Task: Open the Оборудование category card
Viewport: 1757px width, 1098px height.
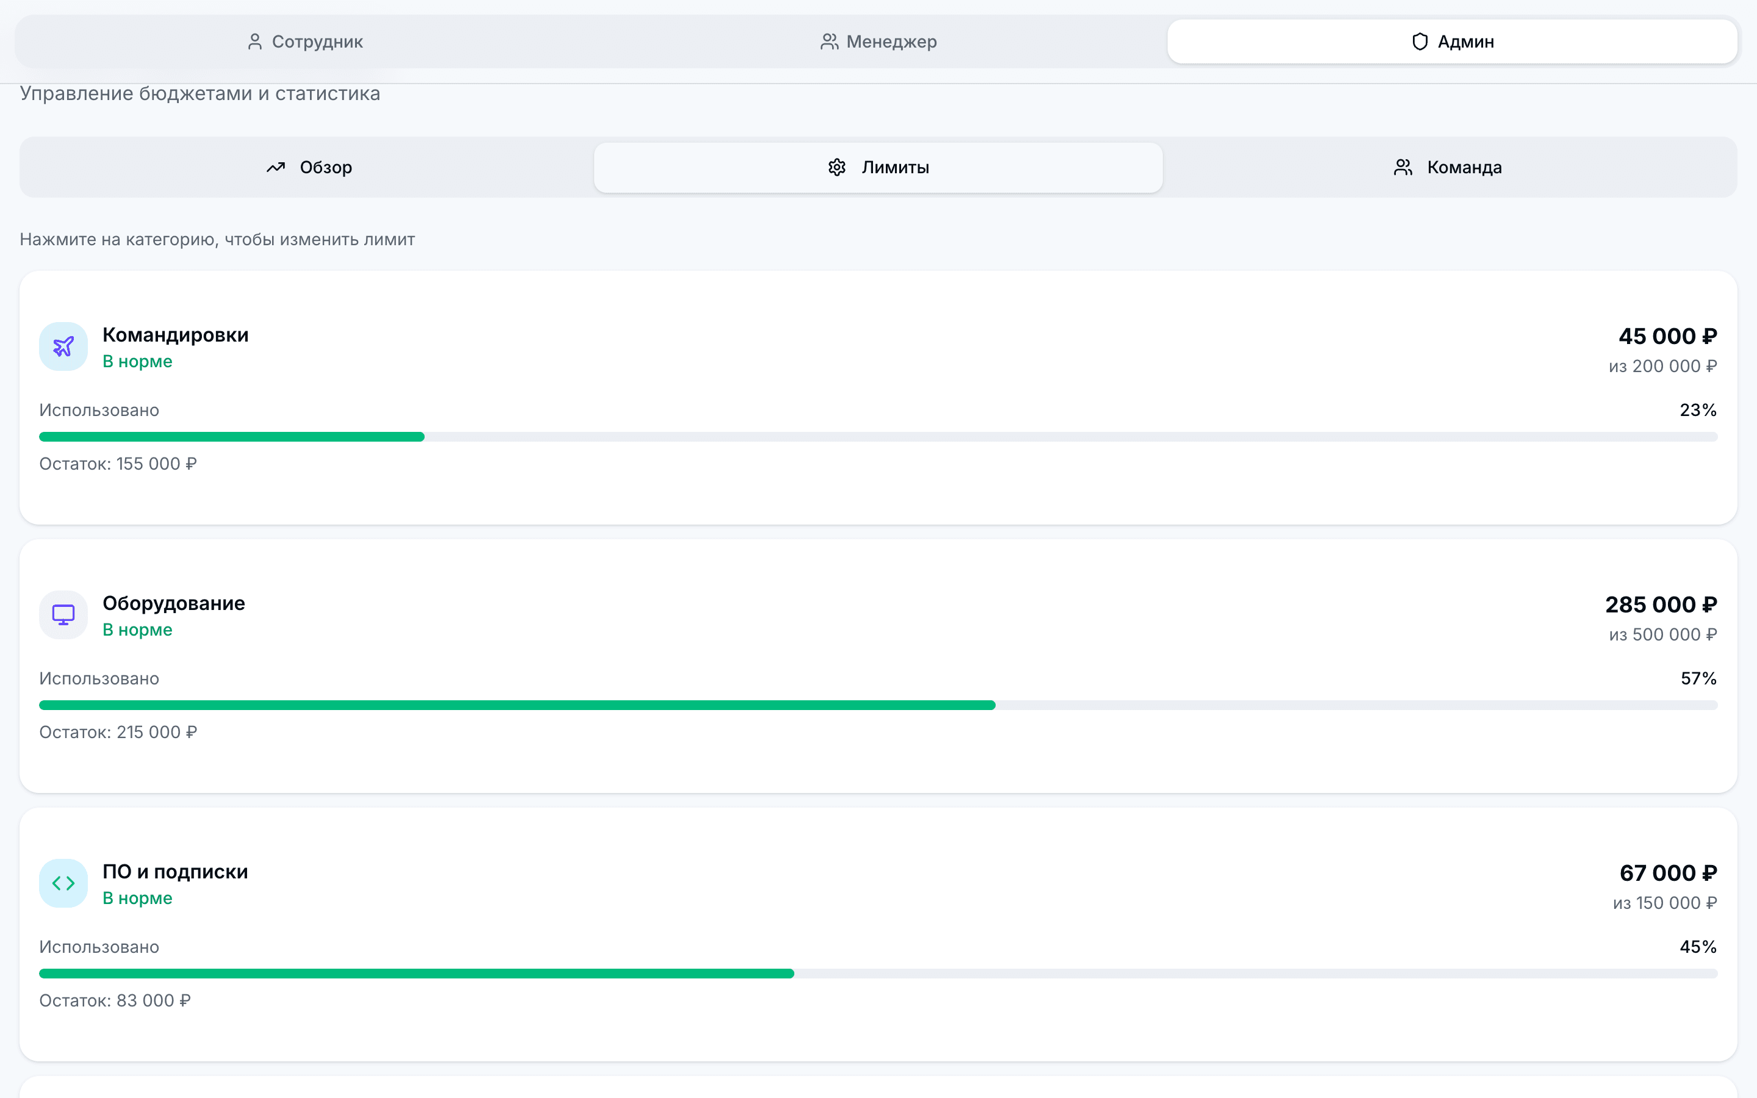Action: pos(878,666)
